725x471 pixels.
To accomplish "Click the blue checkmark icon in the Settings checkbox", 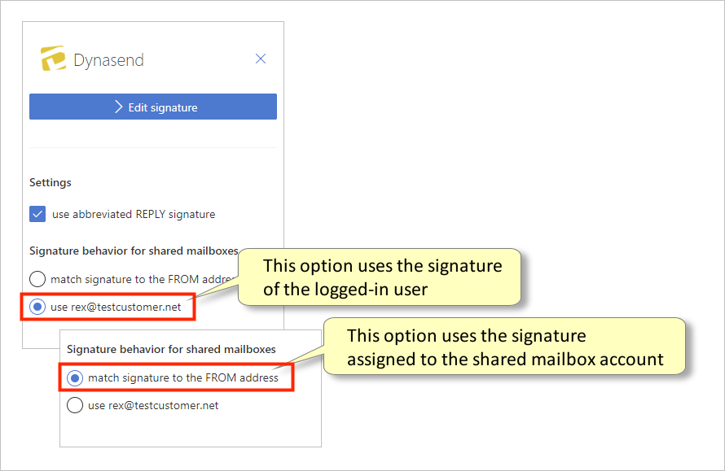I will coord(37,214).
